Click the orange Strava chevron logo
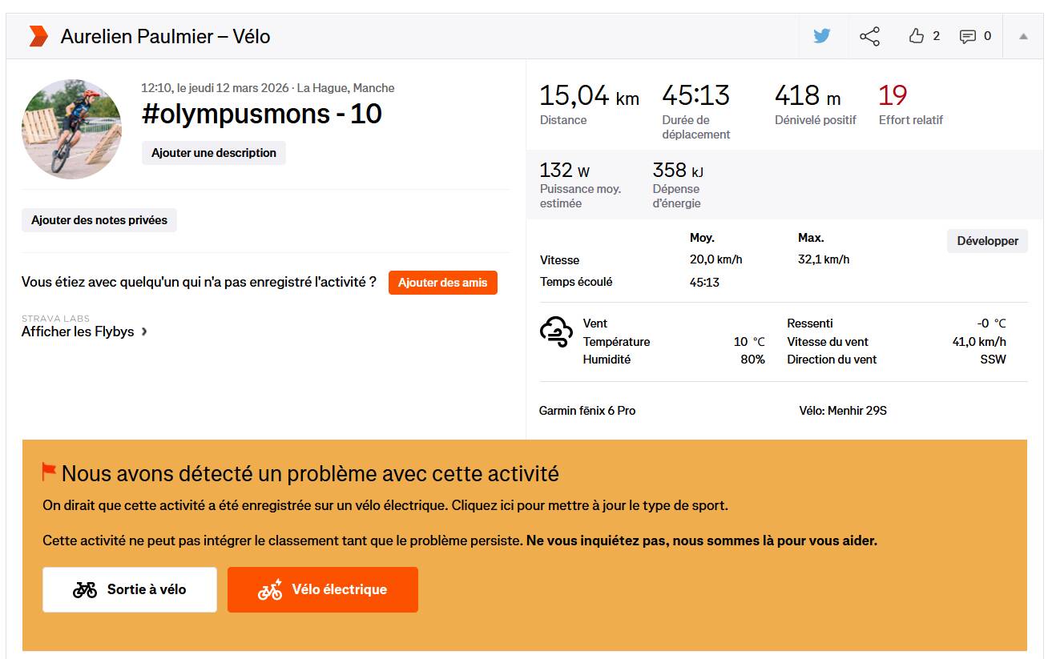 (x=38, y=36)
